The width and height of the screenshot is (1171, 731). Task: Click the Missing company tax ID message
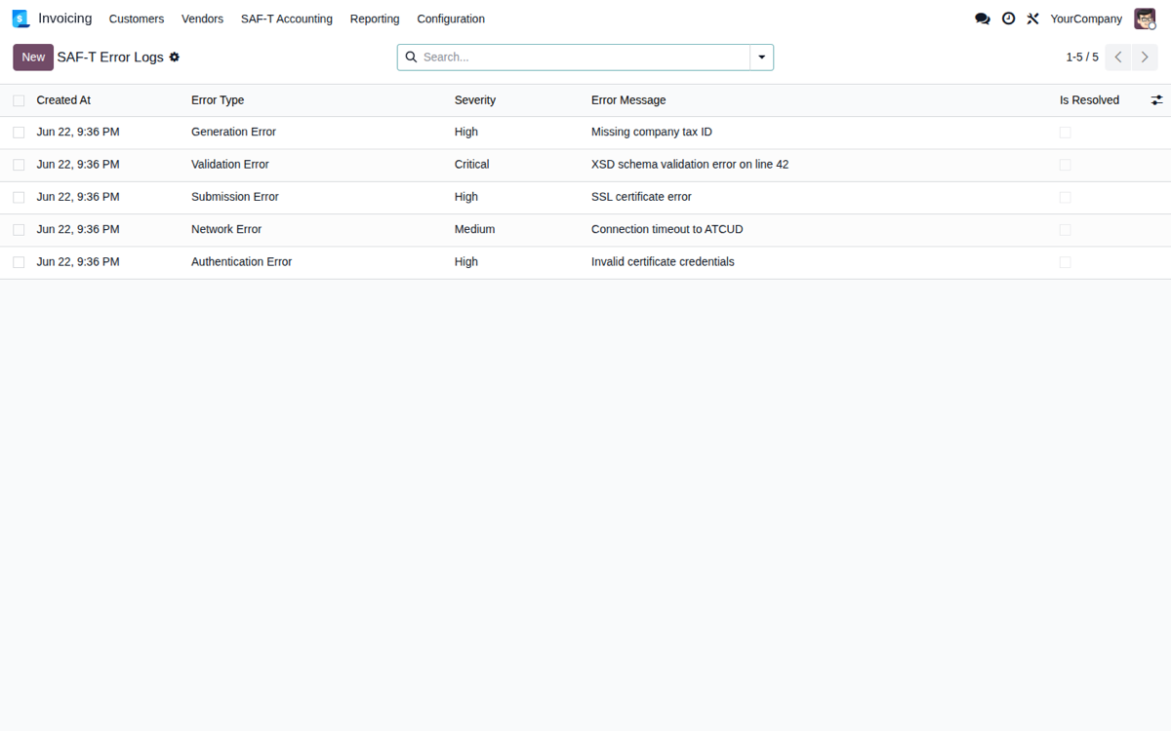[652, 133]
